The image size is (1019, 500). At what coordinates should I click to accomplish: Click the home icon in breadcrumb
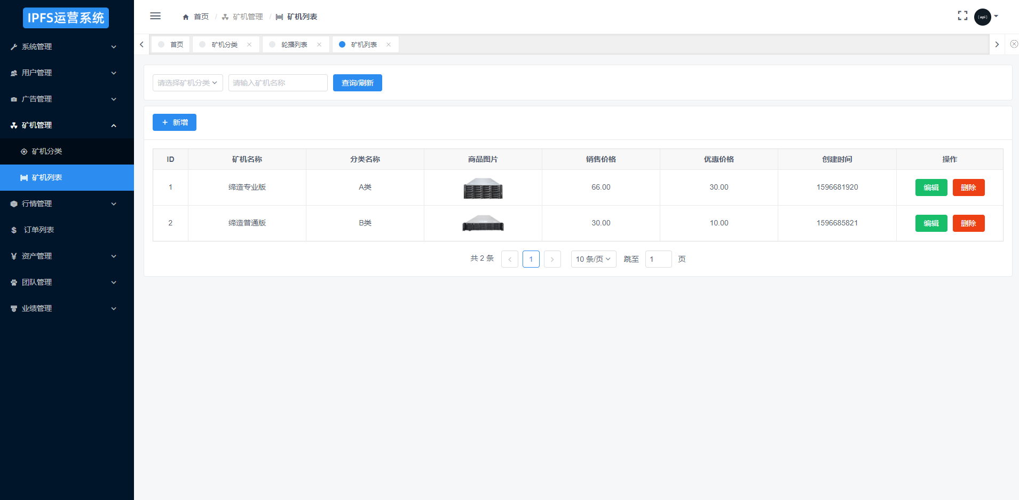click(x=186, y=17)
